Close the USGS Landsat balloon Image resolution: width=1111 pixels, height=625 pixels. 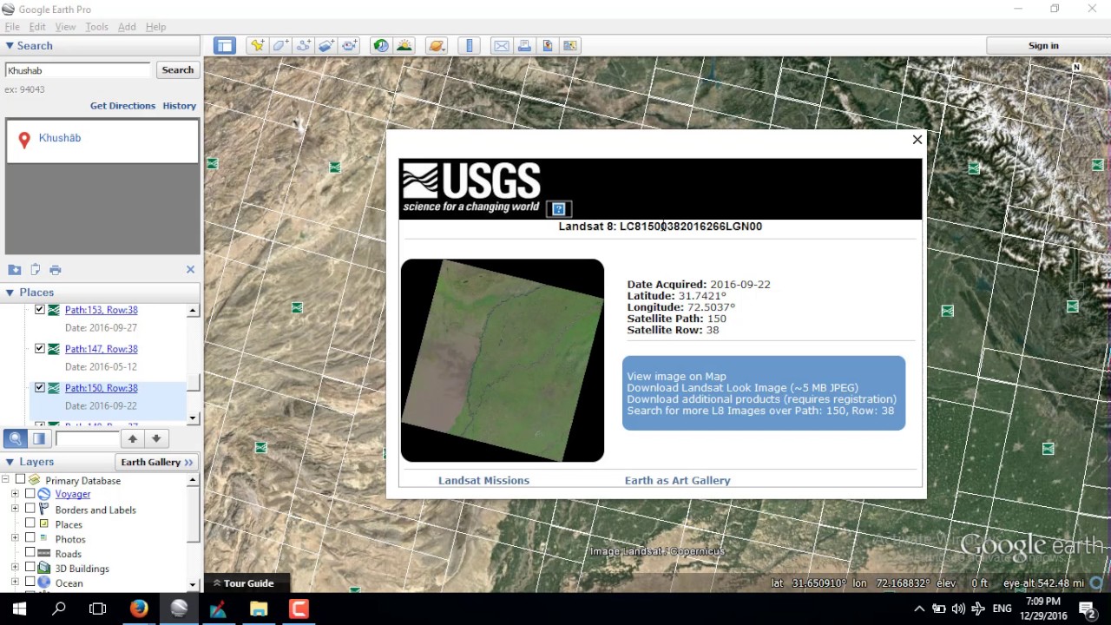917,140
